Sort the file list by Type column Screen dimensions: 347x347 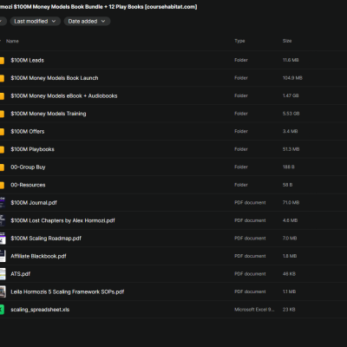click(x=239, y=41)
